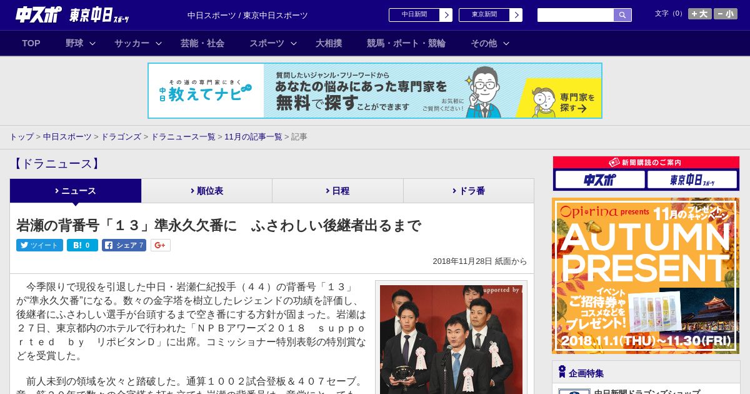Click the 教えてナビ banner ad

(375, 91)
